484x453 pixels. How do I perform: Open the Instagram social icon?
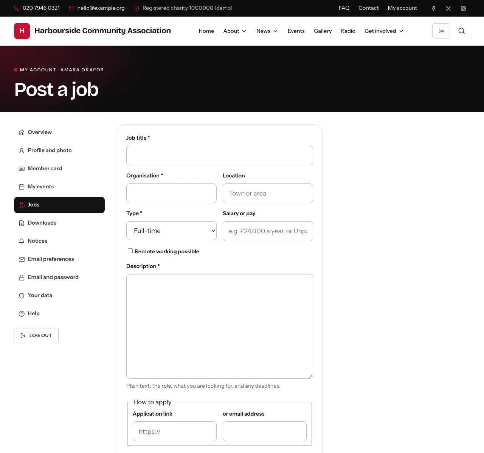(x=463, y=8)
